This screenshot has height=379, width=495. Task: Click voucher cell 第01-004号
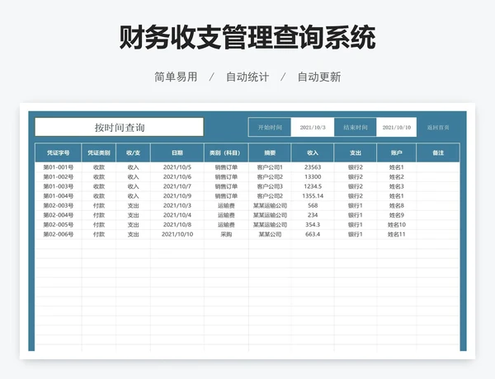[x=58, y=196]
